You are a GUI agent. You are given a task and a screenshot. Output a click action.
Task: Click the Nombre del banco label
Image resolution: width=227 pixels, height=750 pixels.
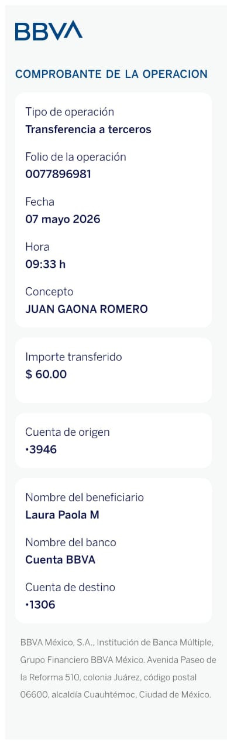(x=71, y=542)
